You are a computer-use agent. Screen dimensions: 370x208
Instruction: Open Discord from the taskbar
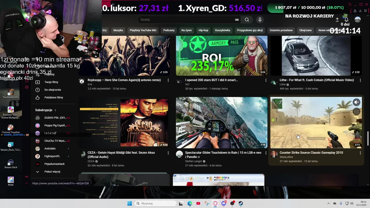(224, 203)
